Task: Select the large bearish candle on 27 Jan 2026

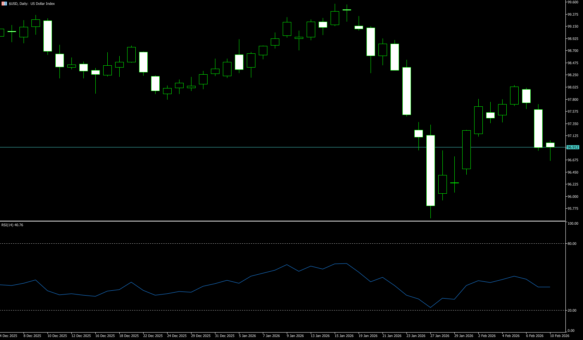Action: [430, 170]
